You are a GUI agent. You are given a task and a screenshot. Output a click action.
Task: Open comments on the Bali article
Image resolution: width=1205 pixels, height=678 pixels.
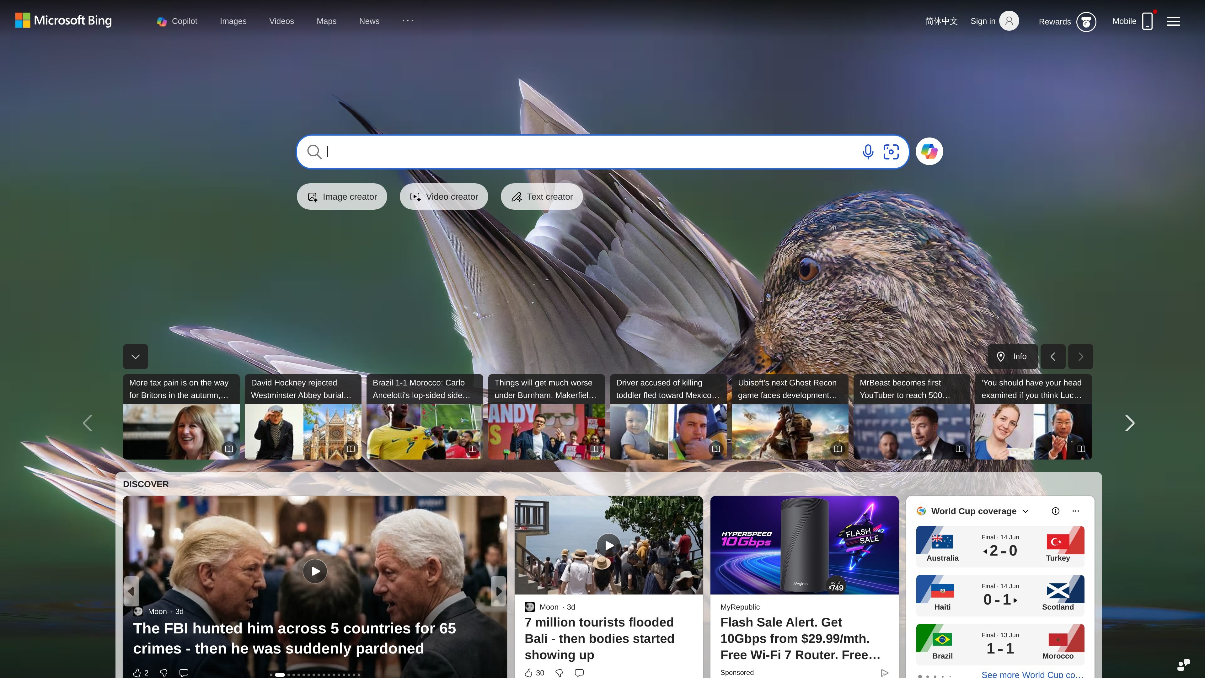pos(579,673)
